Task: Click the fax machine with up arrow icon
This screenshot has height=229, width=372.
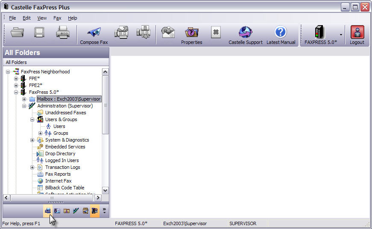Action: 121,32
